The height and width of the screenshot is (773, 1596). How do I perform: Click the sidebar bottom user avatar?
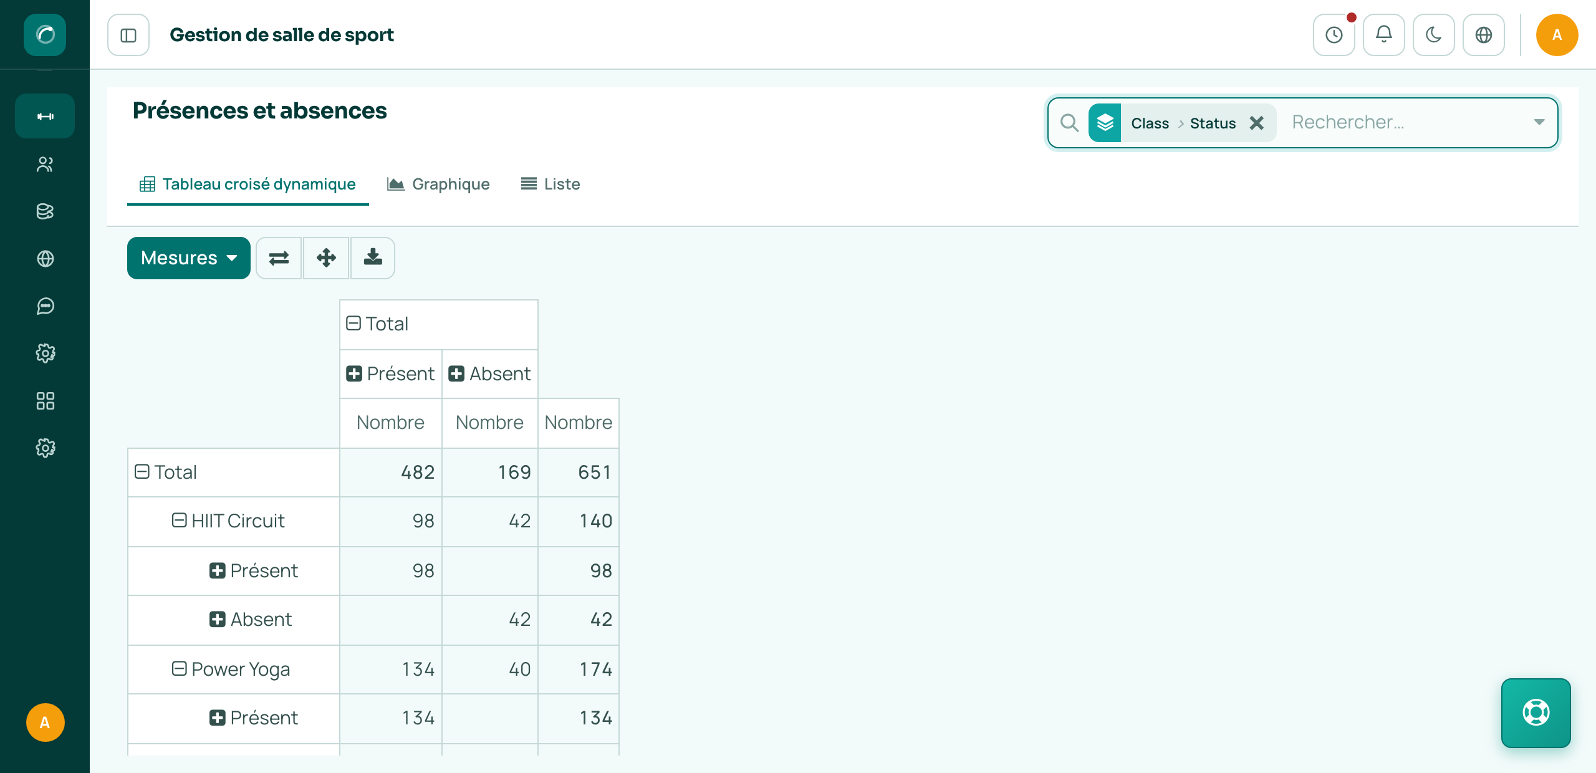click(45, 723)
